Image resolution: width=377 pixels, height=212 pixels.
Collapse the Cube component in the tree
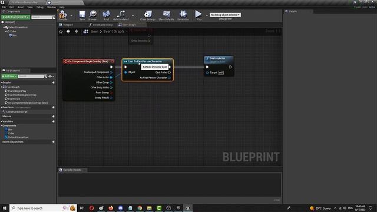[6, 31]
